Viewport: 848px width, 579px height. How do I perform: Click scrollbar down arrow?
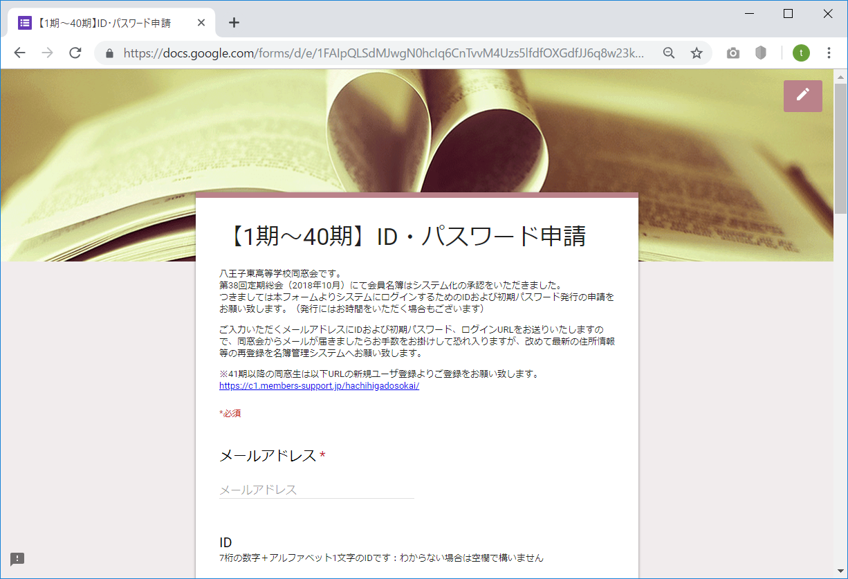(840, 571)
